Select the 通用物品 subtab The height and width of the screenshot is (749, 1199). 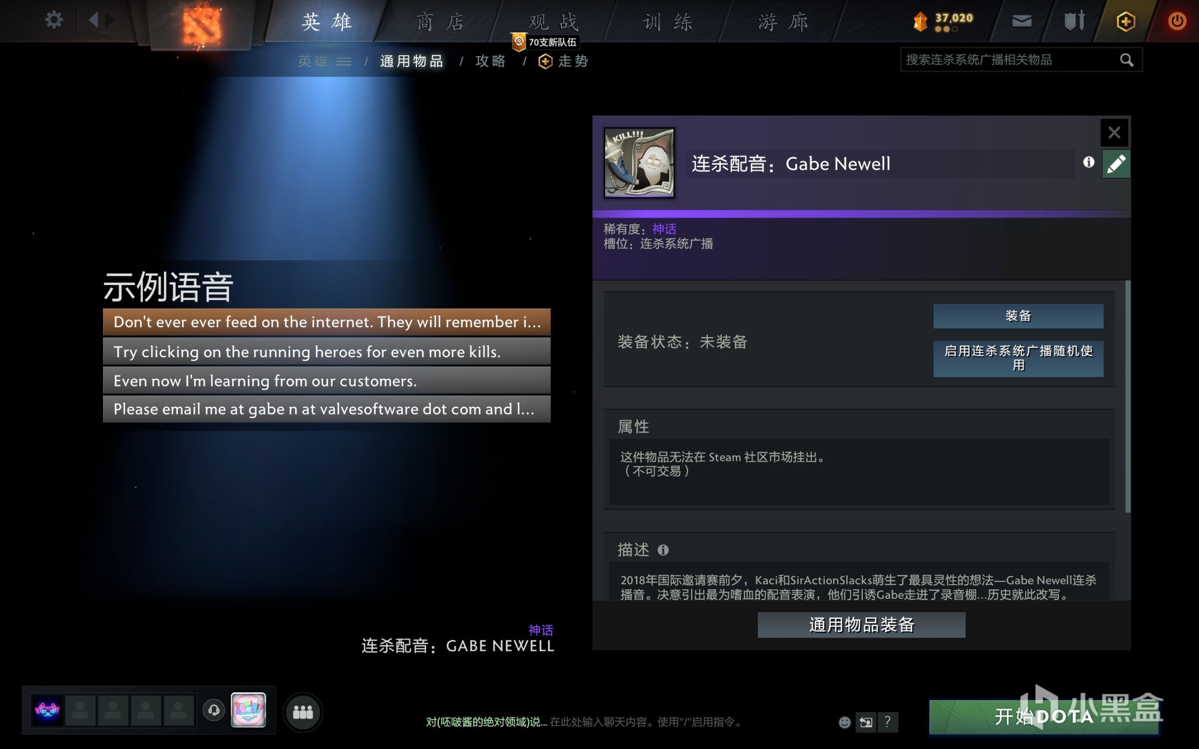pyautogui.click(x=412, y=61)
